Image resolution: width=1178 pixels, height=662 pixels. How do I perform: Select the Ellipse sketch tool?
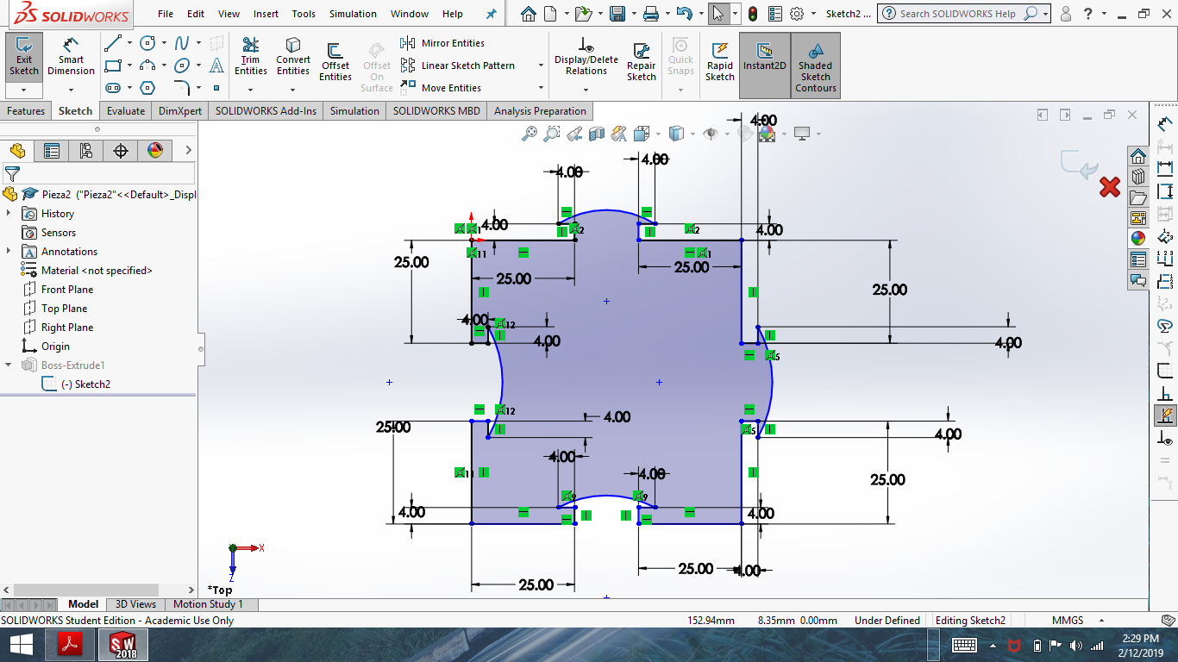pos(182,66)
